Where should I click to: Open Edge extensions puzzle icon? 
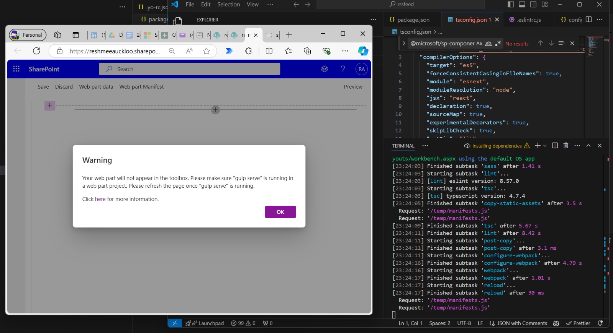(x=249, y=51)
